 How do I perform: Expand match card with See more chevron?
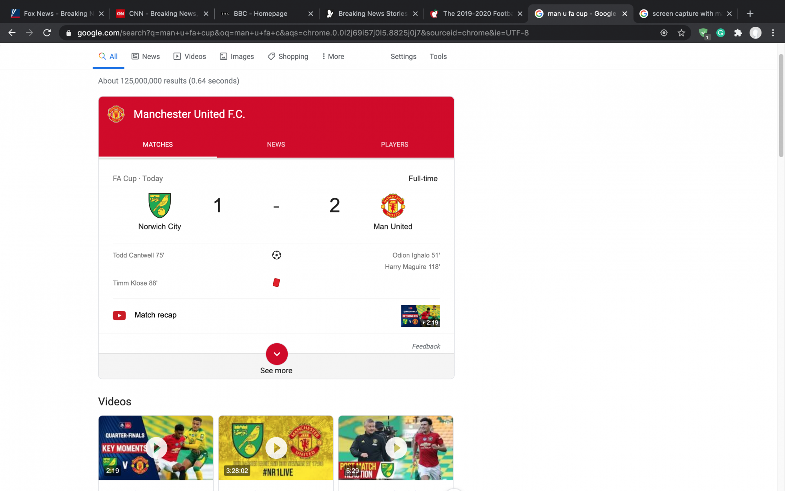277,354
